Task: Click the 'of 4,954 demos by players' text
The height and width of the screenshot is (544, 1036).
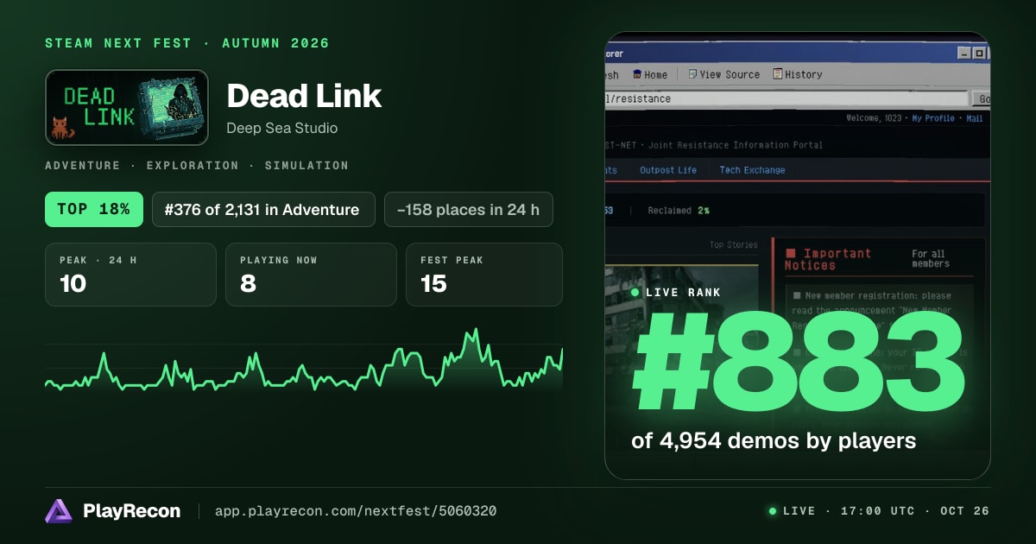Action: coord(774,441)
